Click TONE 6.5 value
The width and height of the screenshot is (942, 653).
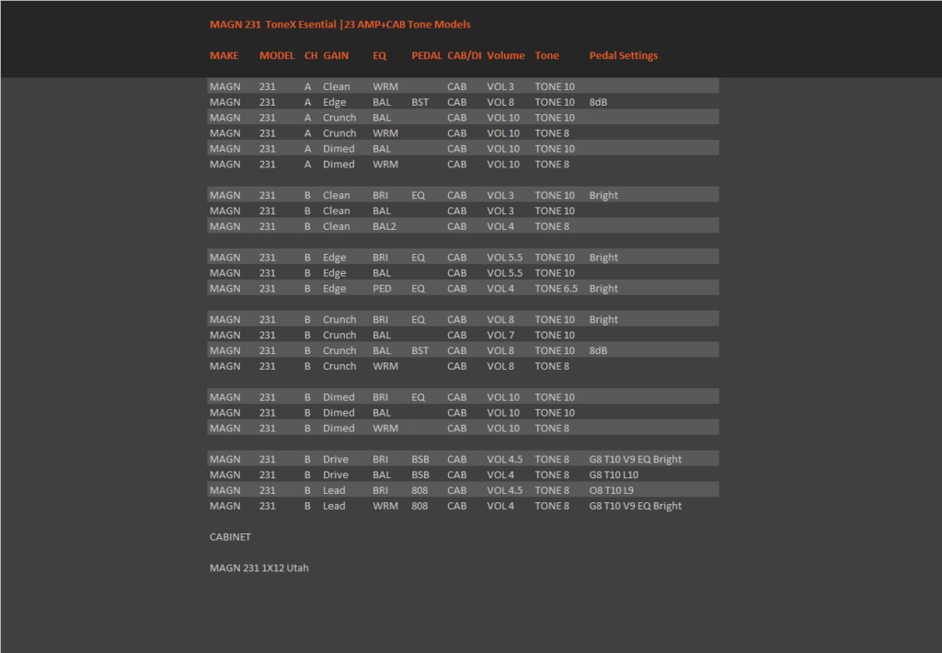[x=557, y=289]
